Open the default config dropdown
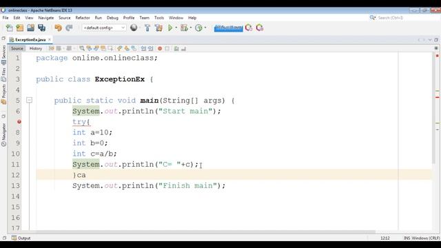This screenshot has width=441, height=248. 104,28
